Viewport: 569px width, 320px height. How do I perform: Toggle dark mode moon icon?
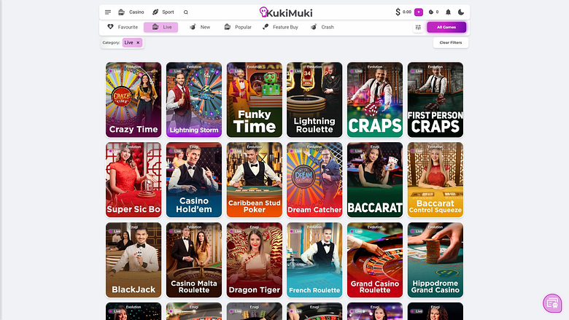pos(461,12)
